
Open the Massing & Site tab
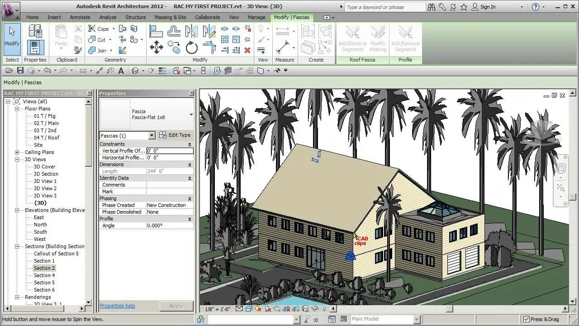click(x=170, y=17)
